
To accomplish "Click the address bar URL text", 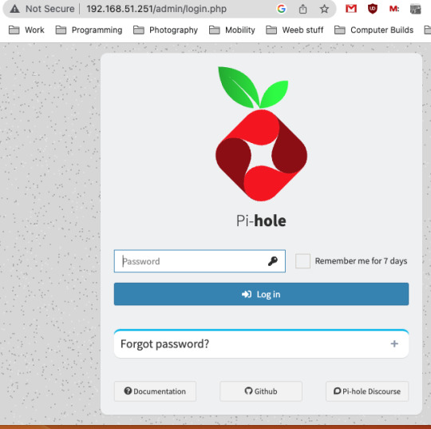I will [156, 9].
